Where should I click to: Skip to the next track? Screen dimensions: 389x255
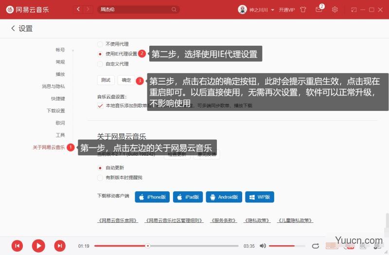[x=60, y=246]
